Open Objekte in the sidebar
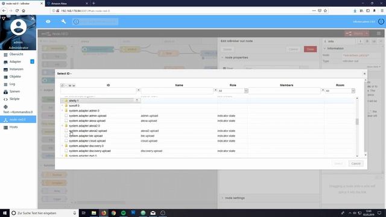This screenshot has width=386, height=217. [15, 77]
